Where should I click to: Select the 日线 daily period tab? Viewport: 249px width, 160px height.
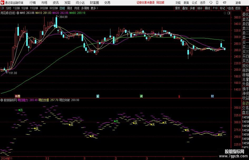[x=62, y=8]
